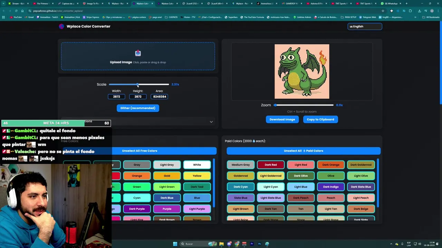
Task: Switch to the Adivina El Pa tab
Action: [x=316, y=3]
